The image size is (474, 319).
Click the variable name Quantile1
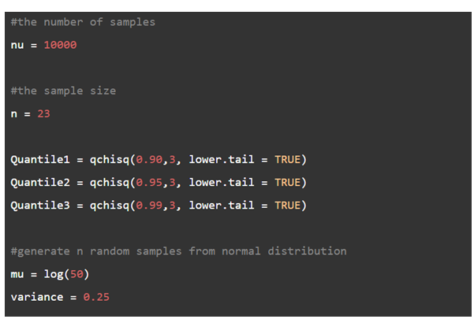click(39, 160)
